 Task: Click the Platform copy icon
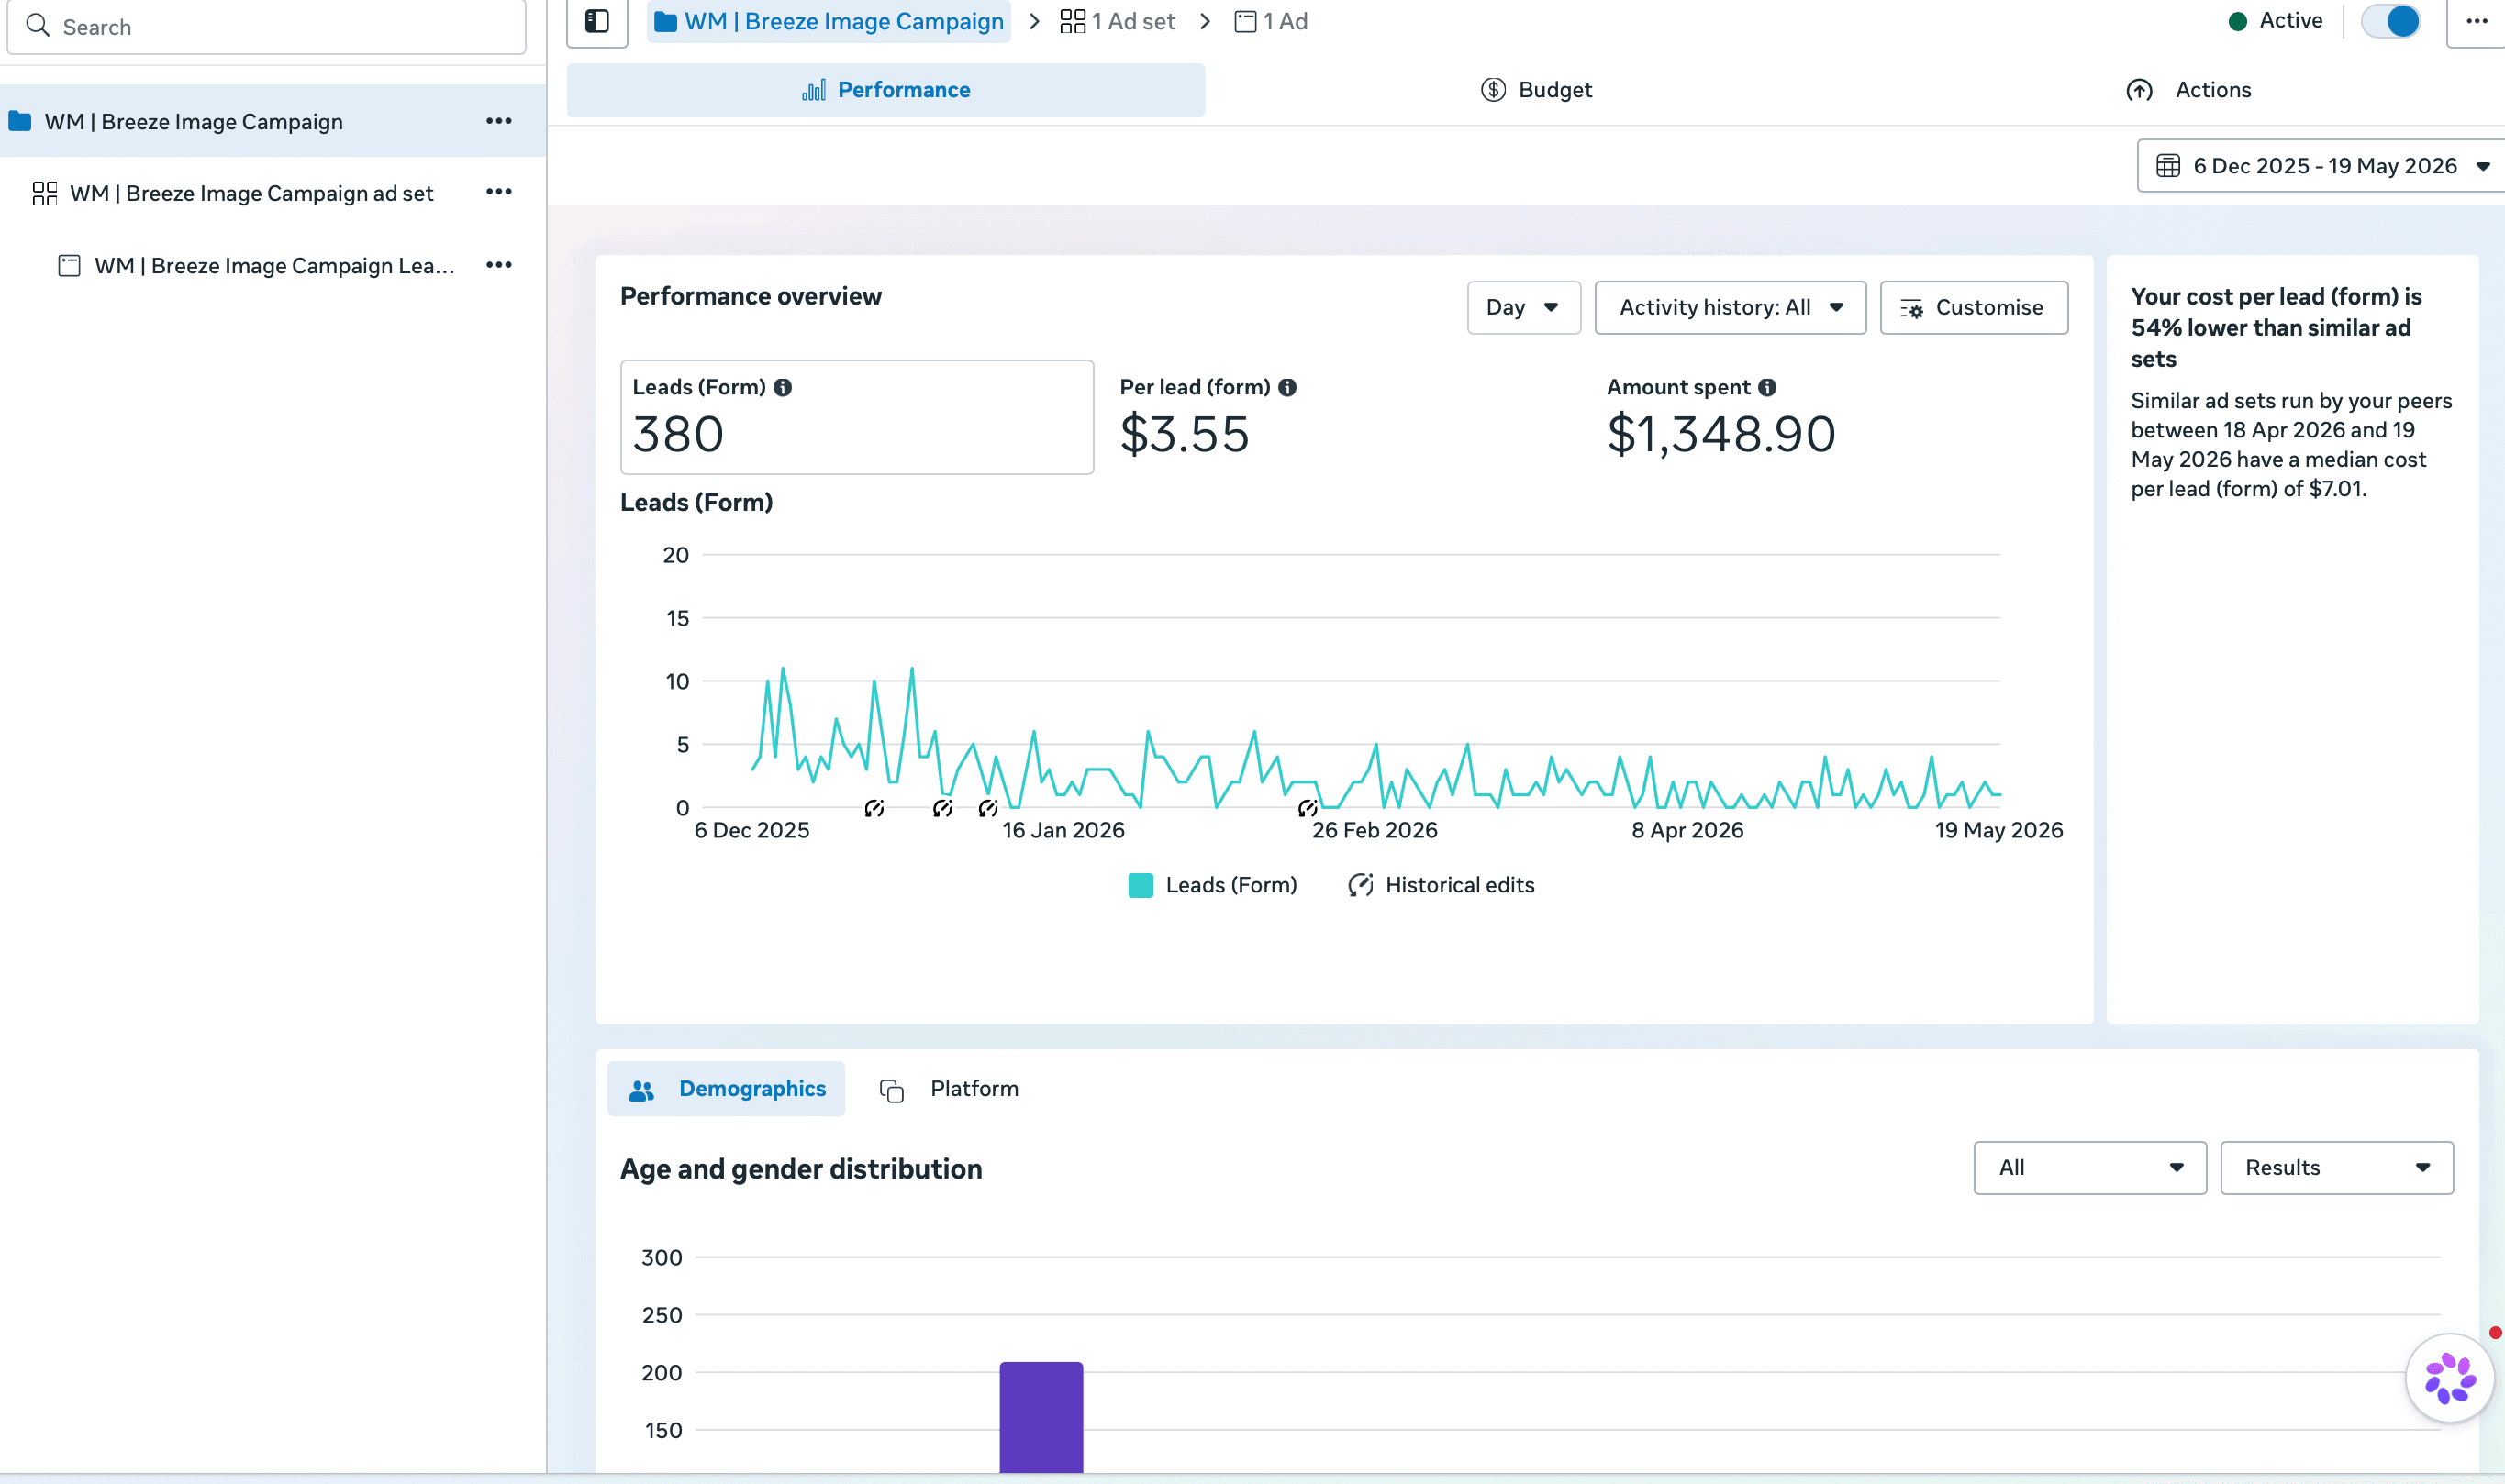click(x=891, y=1090)
